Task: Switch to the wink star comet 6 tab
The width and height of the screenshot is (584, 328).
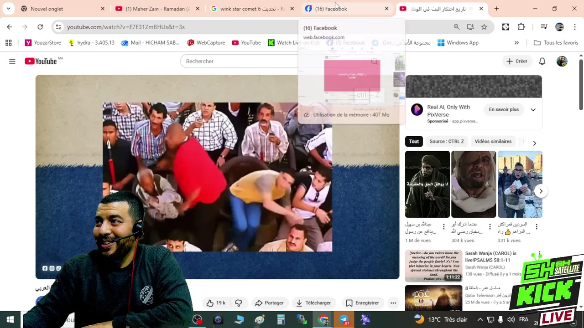Action: pos(252,9)
